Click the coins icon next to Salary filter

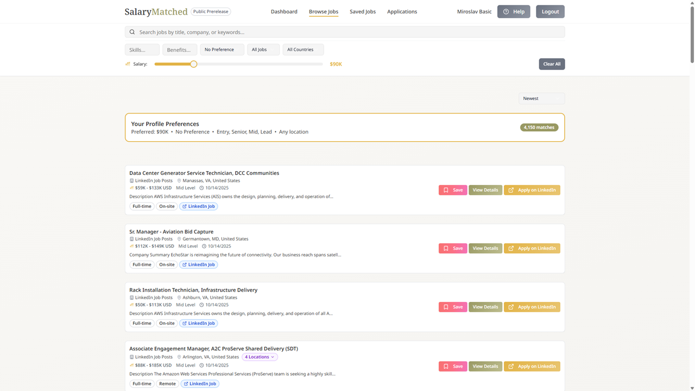tap(129, 64)
